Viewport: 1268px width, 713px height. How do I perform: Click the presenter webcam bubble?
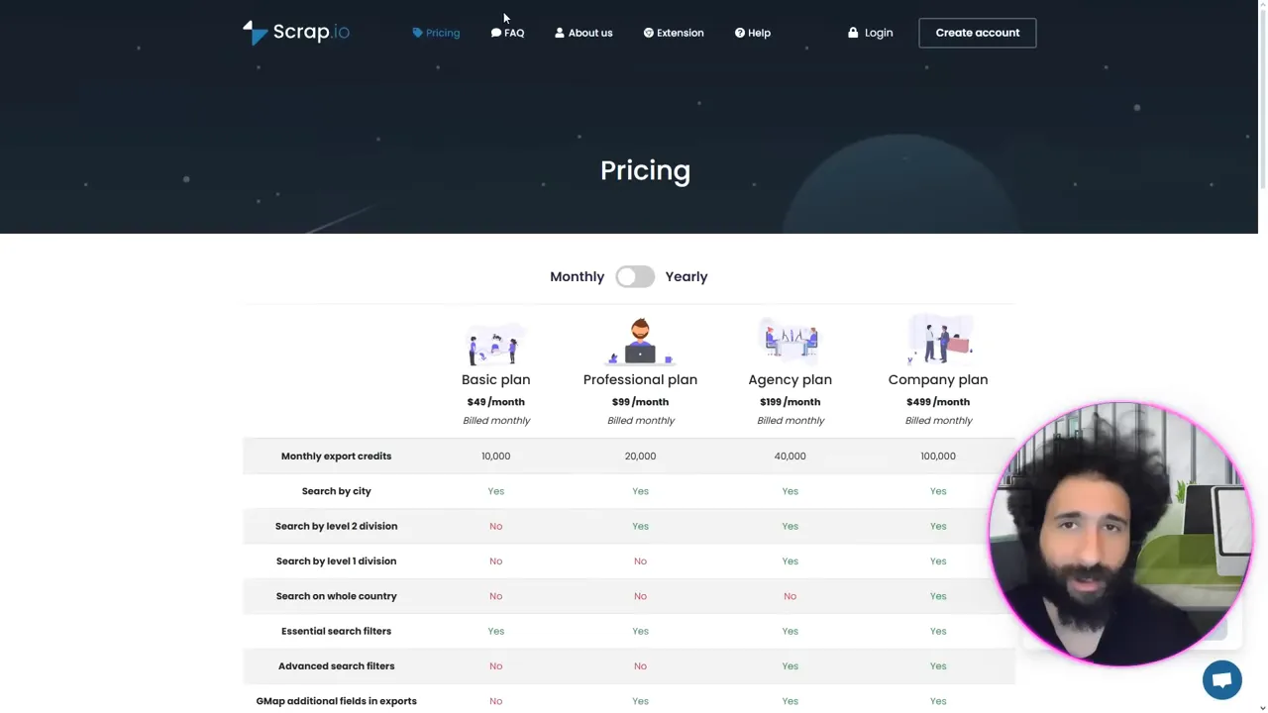[x=1120, y=534]
